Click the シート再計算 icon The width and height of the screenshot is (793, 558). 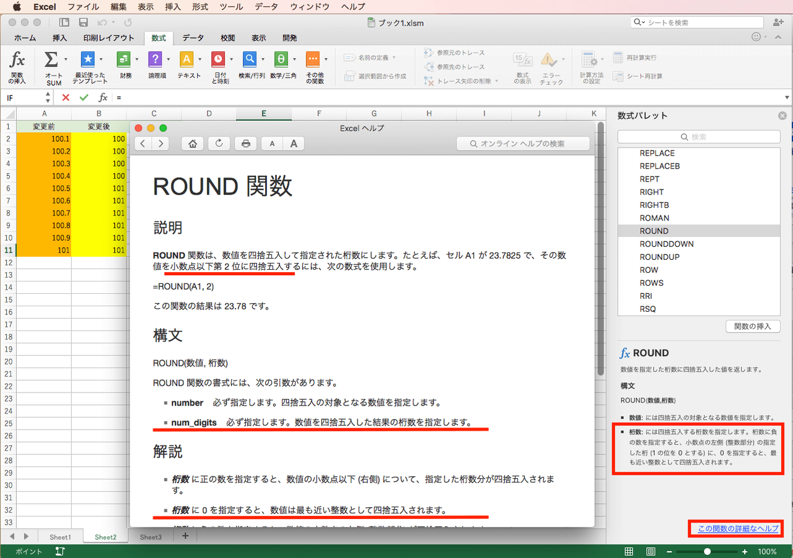pyautogui.click(x=618, y=76)
